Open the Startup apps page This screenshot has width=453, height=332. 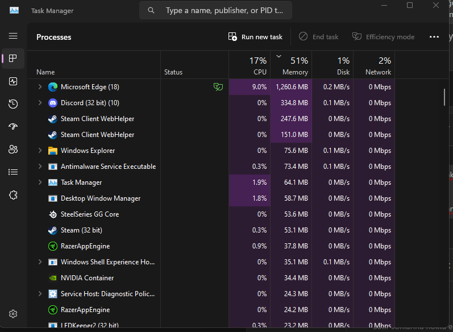(13, 127)
